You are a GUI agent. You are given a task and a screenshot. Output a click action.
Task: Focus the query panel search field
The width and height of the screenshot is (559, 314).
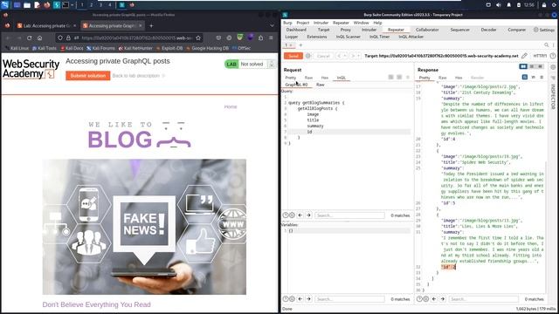[349, 215]
